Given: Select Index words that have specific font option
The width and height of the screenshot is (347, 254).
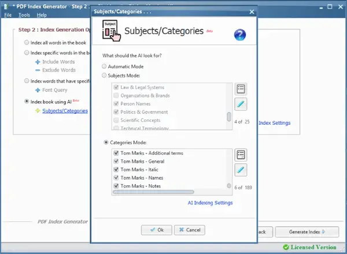Looking at the screenshot, I should point(27,81).
